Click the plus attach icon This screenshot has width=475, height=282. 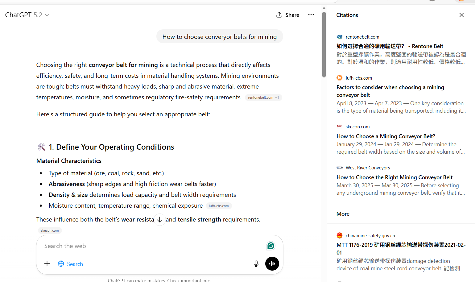click(x=47, y=264)
